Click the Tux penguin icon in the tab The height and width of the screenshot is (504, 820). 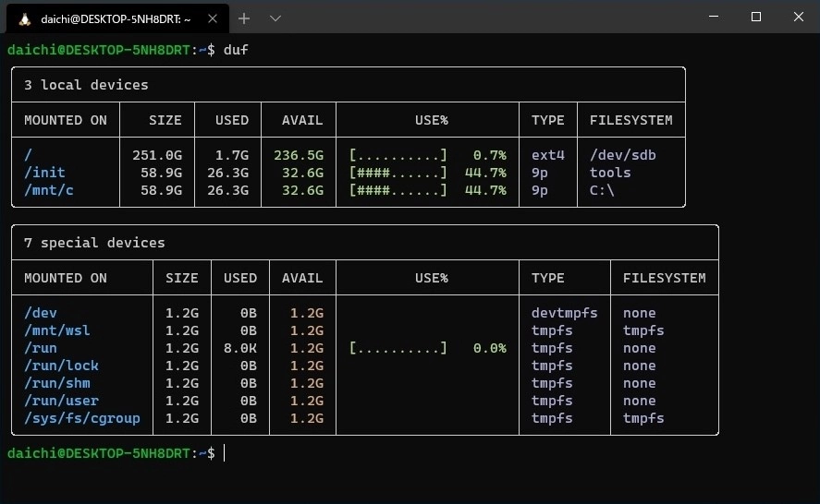pyautogui.click(x=24, y=18)
